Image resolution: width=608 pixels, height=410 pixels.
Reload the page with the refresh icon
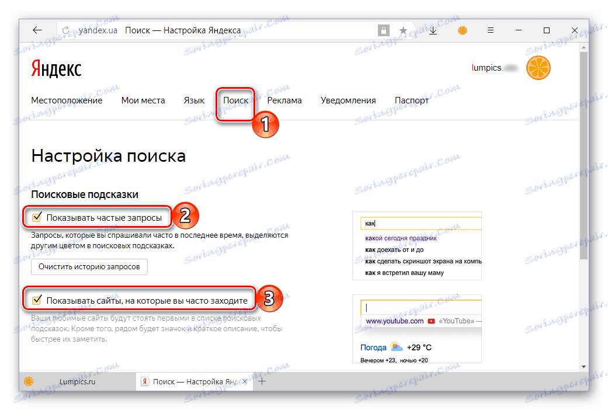66,30
